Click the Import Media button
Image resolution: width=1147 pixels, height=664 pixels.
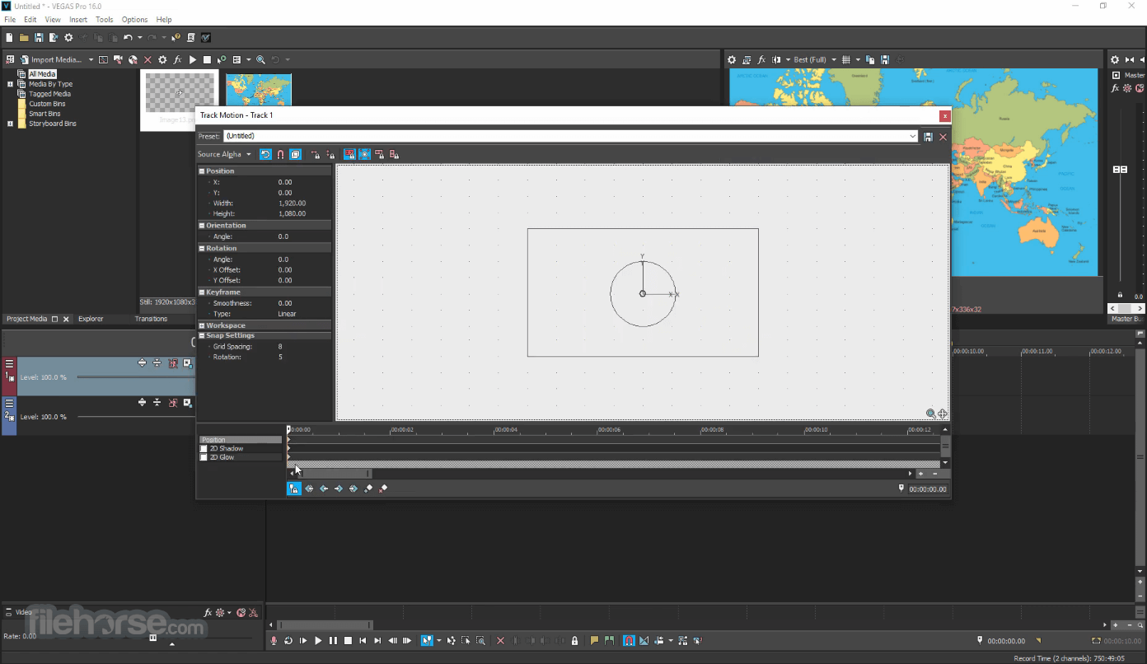point(51,59)
